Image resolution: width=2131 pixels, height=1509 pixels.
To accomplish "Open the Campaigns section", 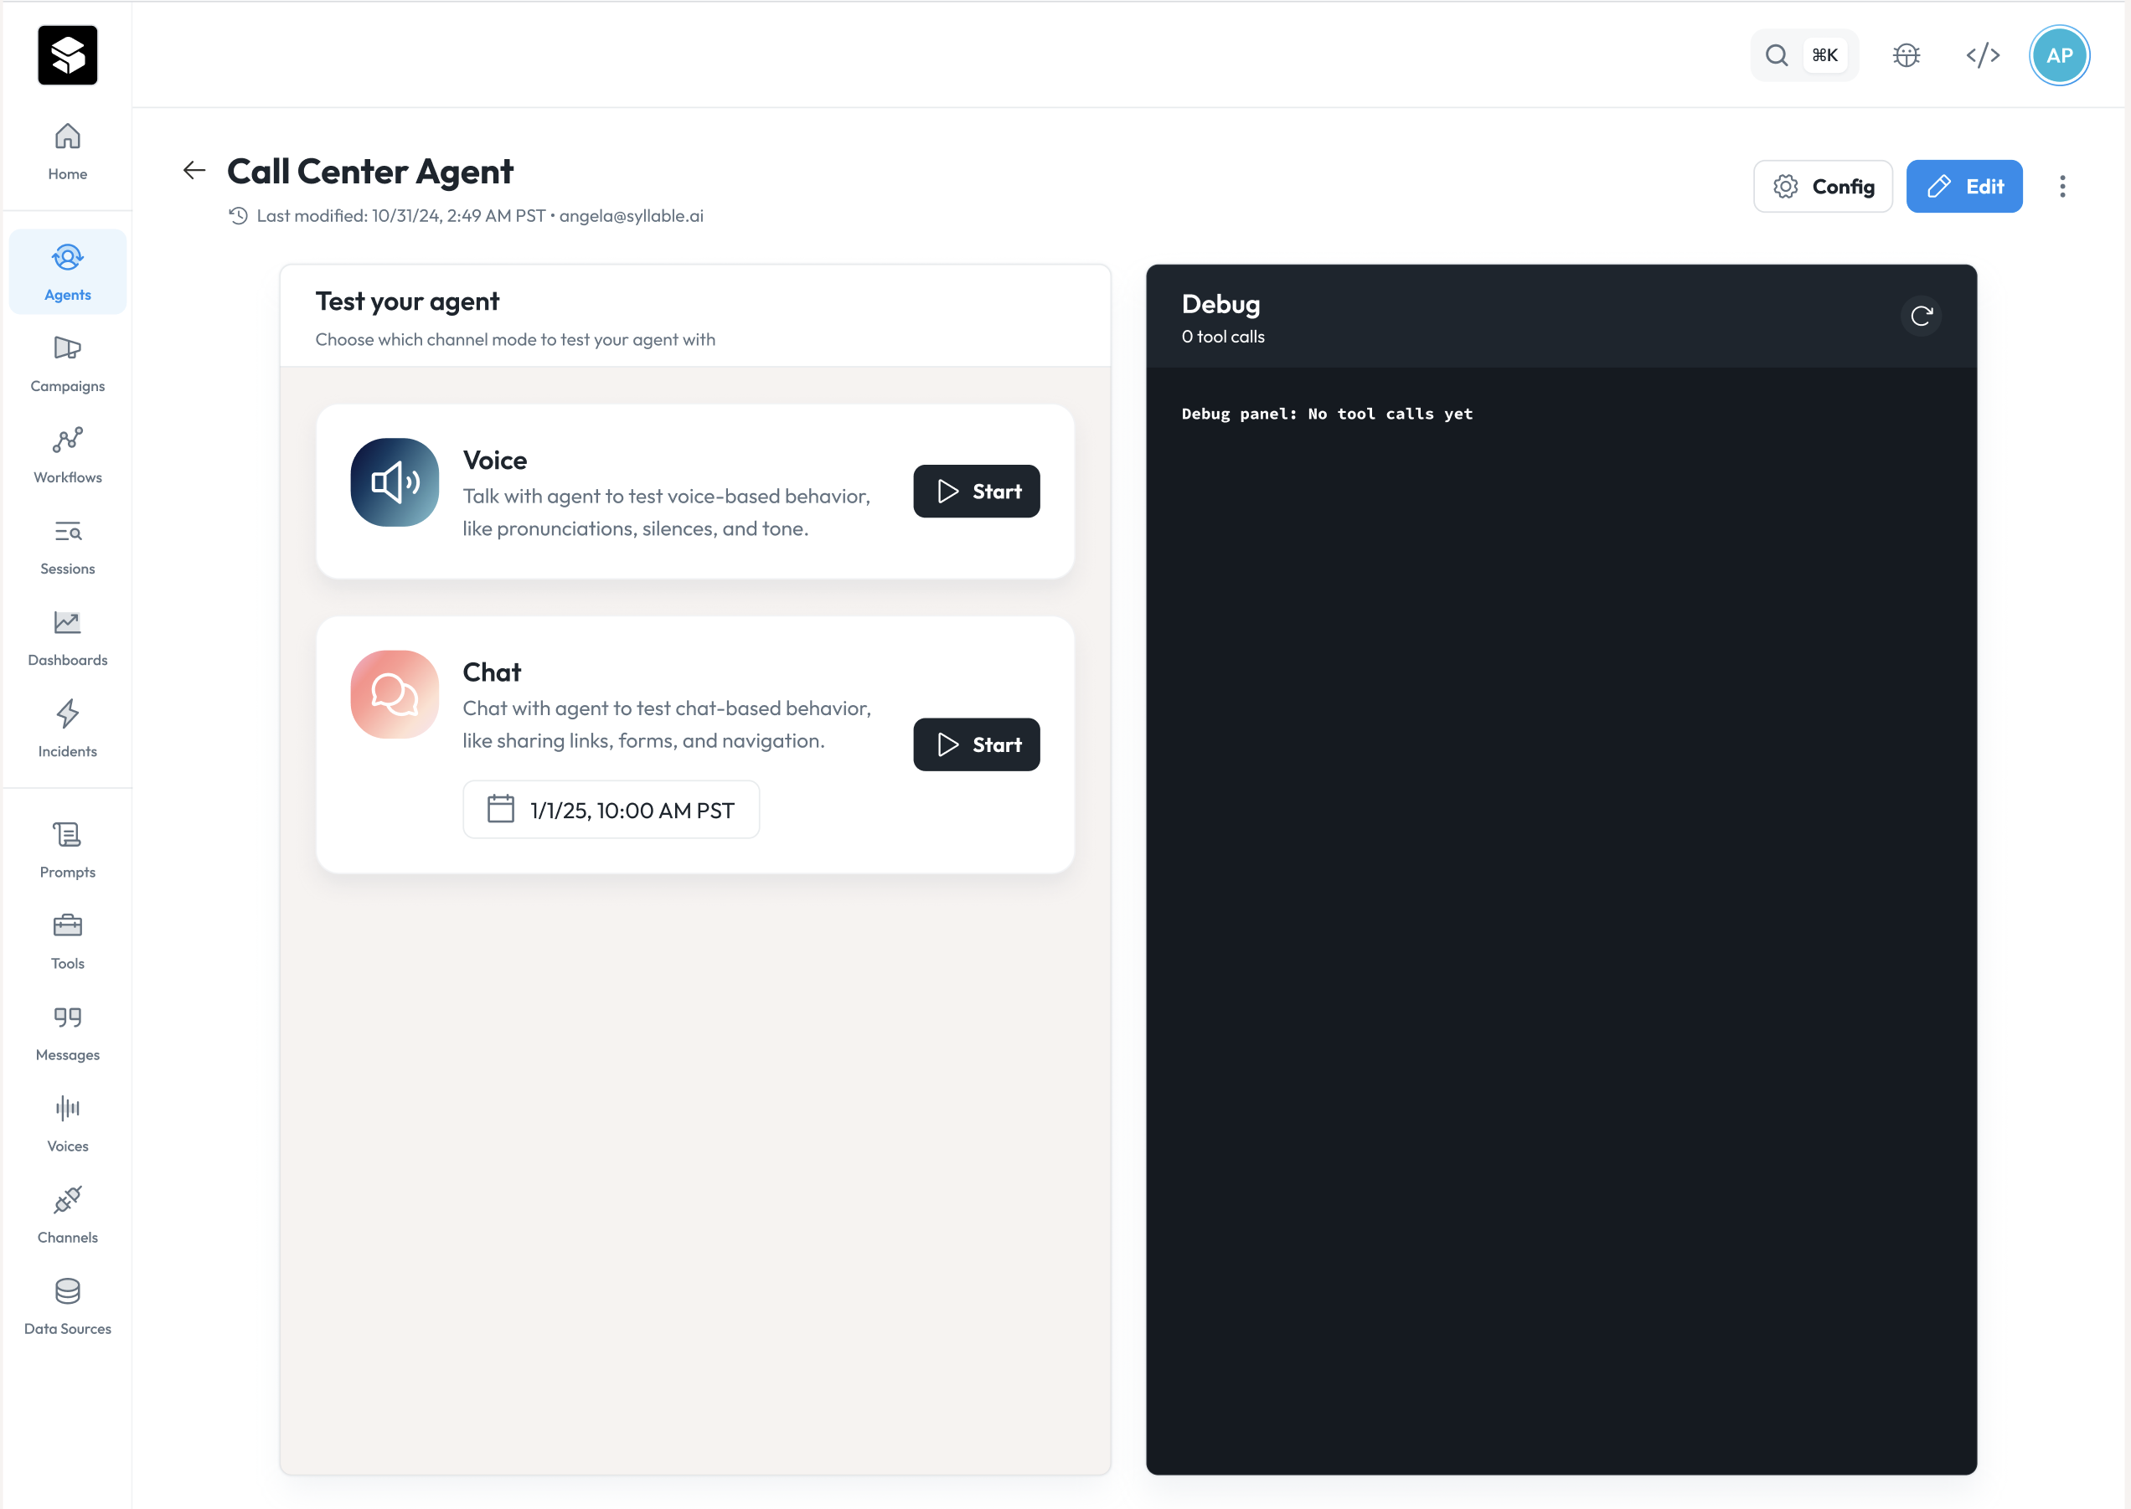I will pyautogui.click(x=67, y=363).
